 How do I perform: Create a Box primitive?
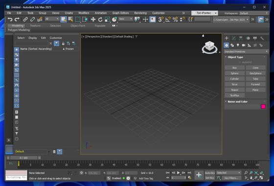point(234,68)
